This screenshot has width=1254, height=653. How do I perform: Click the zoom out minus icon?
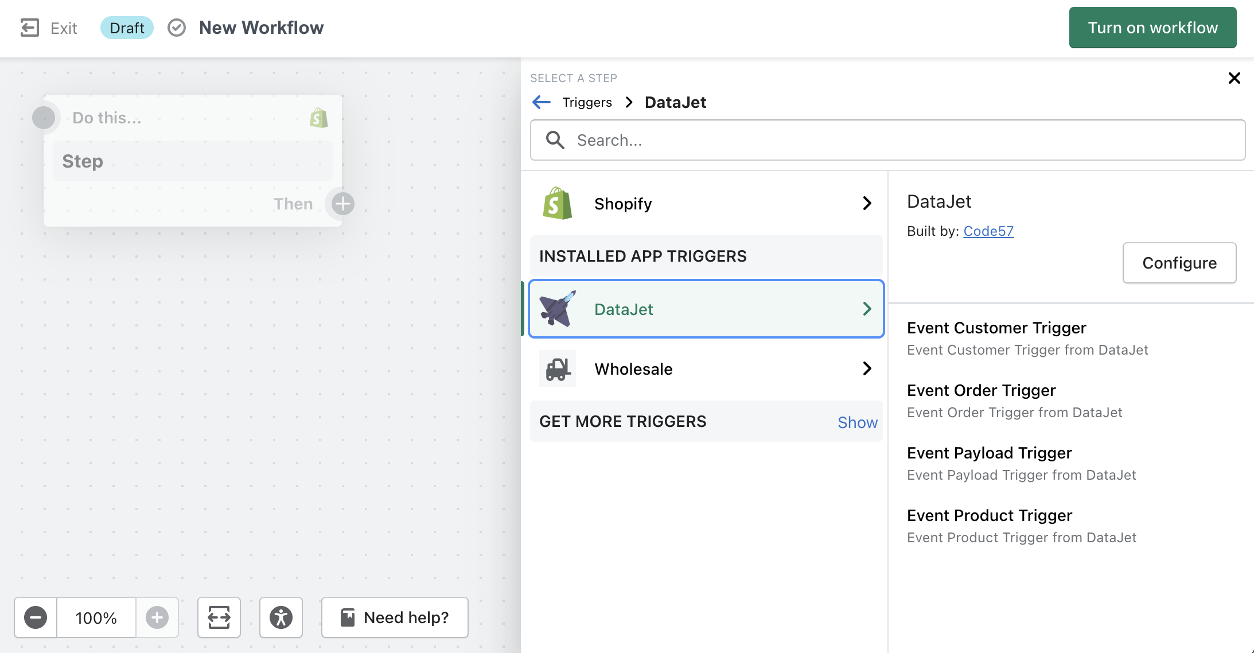[36, 617]
